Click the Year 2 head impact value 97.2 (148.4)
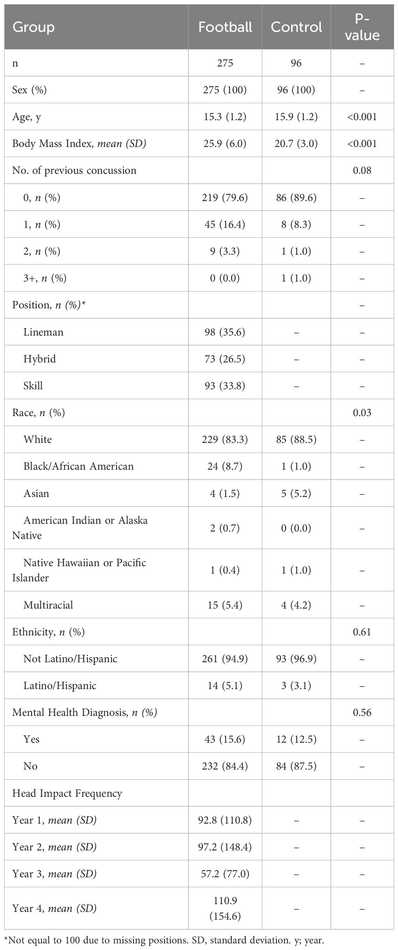398x950 pixels. point(225,847)
